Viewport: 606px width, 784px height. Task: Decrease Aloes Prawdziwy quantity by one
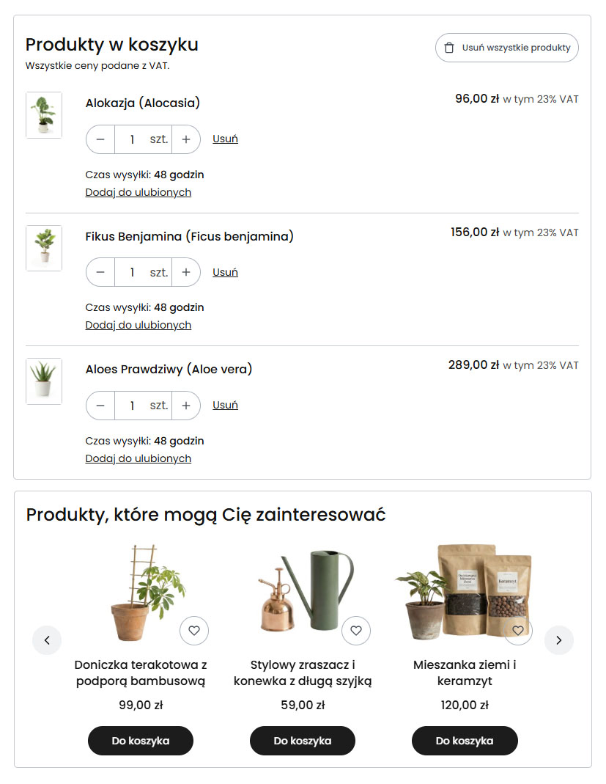click(x=100, y=406)
